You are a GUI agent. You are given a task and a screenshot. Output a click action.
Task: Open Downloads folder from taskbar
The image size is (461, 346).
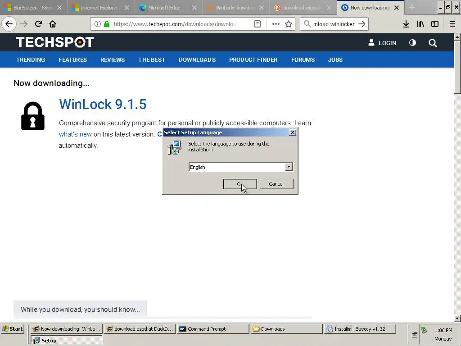(287, 329)
